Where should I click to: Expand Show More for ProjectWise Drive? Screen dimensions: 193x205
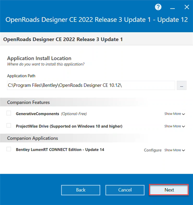[x=175, y=126]
